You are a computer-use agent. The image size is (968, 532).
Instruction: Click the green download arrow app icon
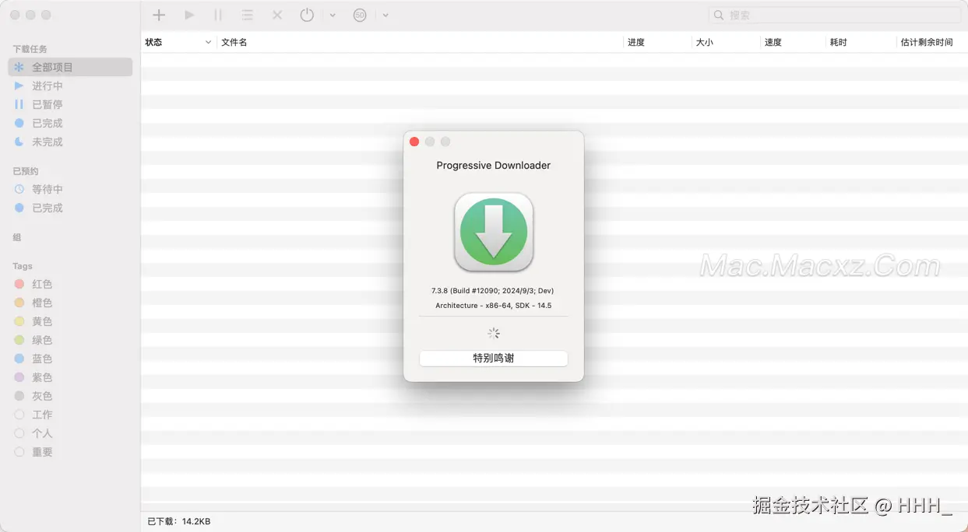coord(494,232)
